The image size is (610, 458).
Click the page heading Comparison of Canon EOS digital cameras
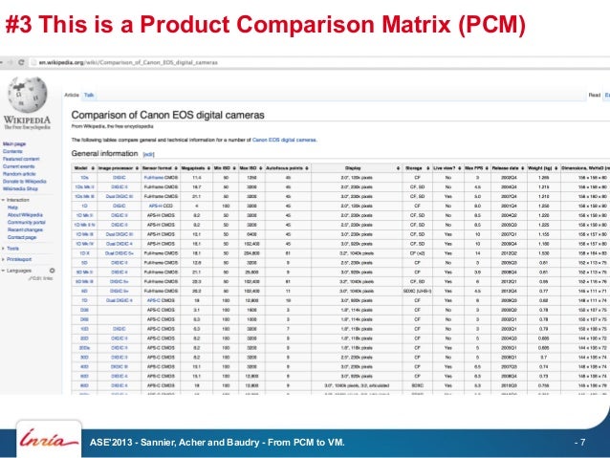click(x=167, y=115)
